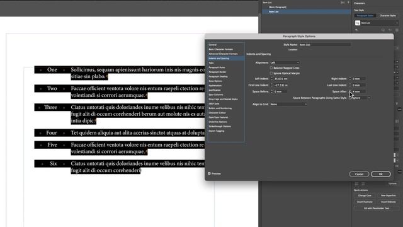Edit the Style Name field

(x=325, y=45)
